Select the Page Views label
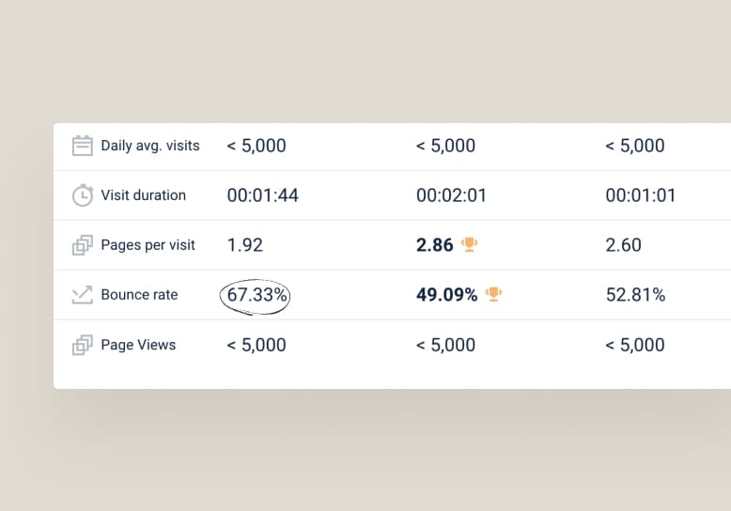Viewport: 731px width, 511px height. (138, 345)
